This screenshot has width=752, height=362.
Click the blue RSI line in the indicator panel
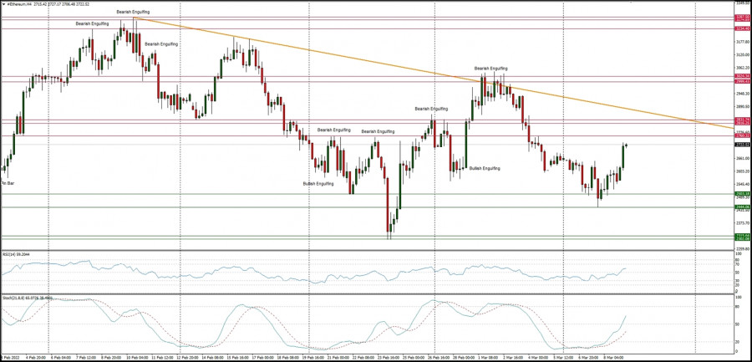pyautogui.click(x=251, y=273)
